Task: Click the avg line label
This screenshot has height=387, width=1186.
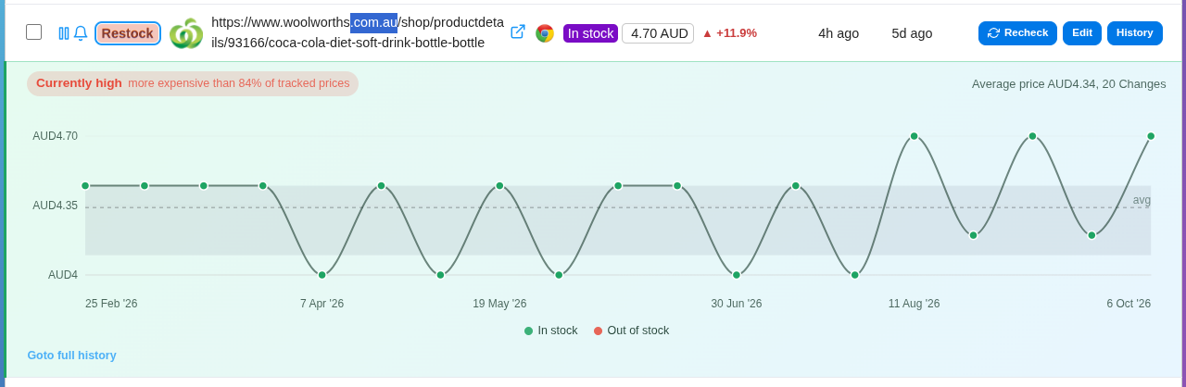Action: click(x=1142, y=200)
